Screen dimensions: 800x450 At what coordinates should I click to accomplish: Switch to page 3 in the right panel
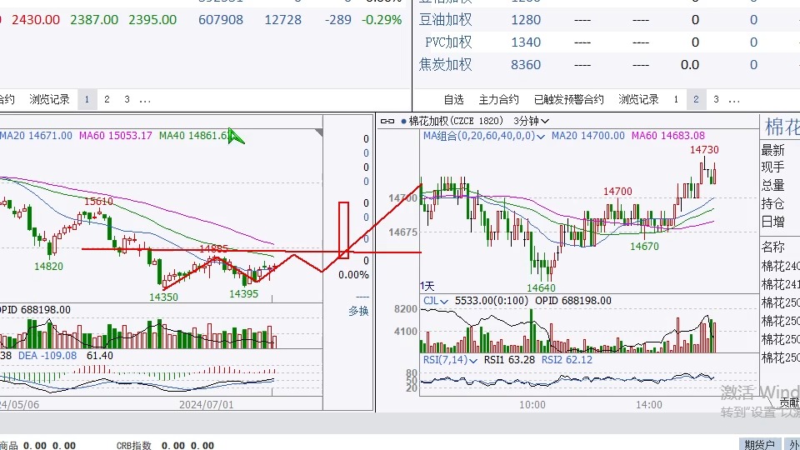point(715,99)
